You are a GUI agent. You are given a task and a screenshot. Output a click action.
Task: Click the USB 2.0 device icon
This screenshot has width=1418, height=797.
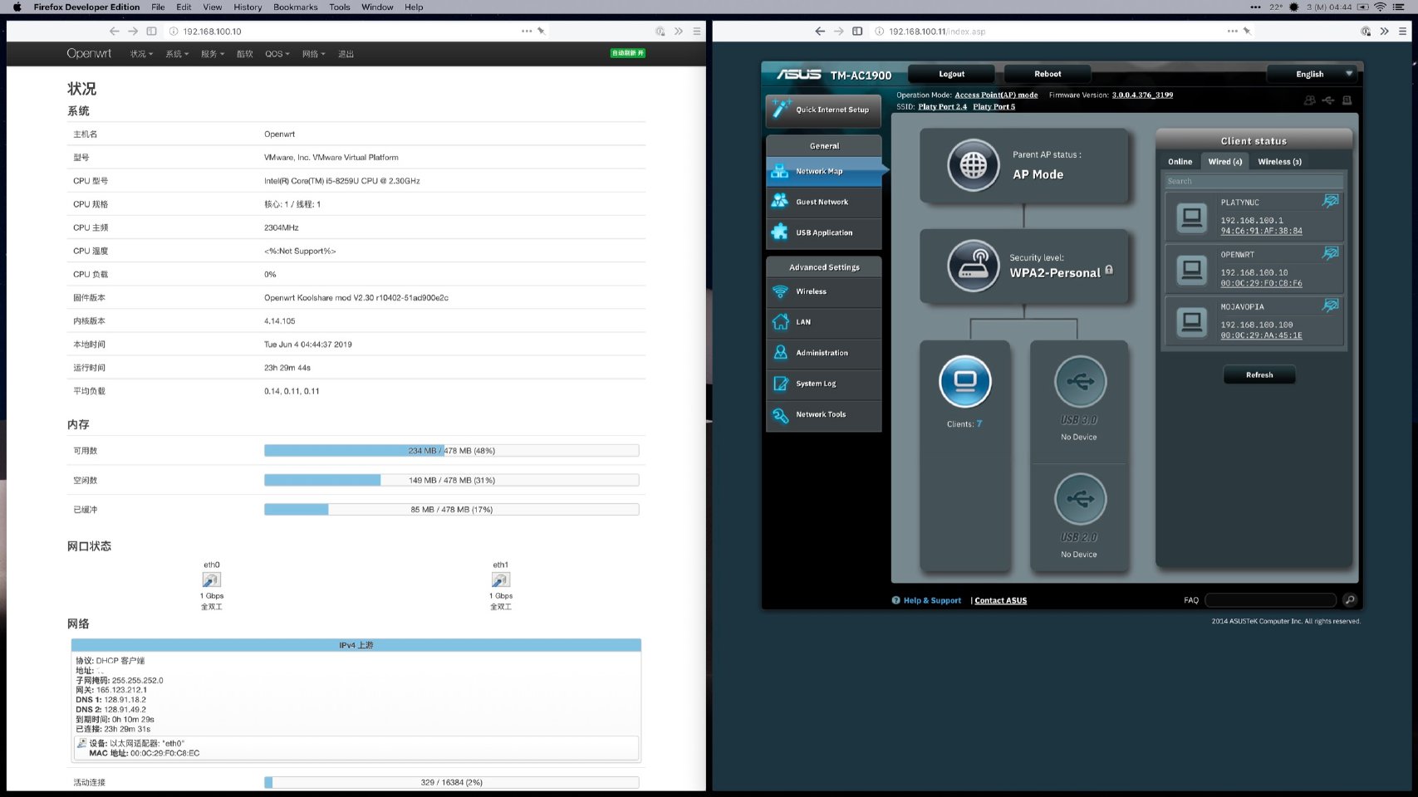[1079, 499]
